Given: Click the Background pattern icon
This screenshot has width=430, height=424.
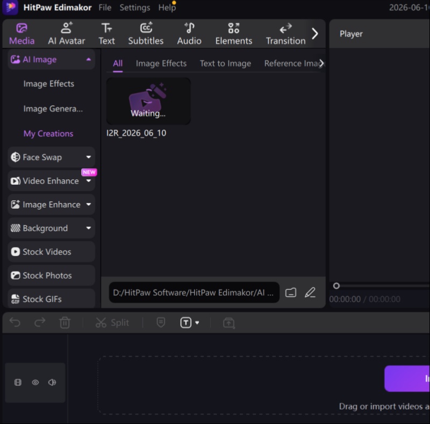Looking at the screenshot, I should (16, 228).
